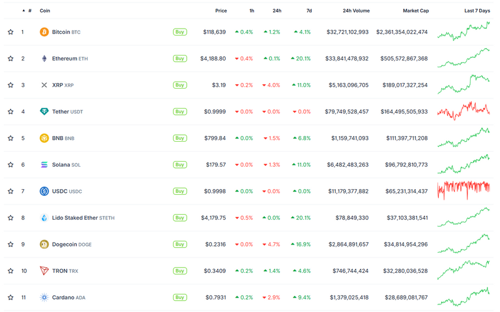Toggle the favorite star for Cardano
500x312 pixels.
11,298
